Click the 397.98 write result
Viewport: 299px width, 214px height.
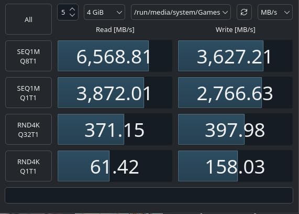tap(235, 130)
